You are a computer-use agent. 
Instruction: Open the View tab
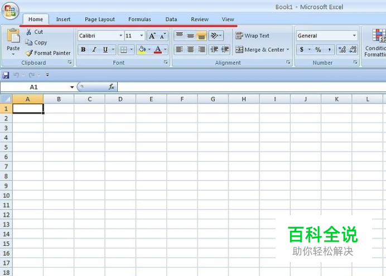tap(228, 19)
